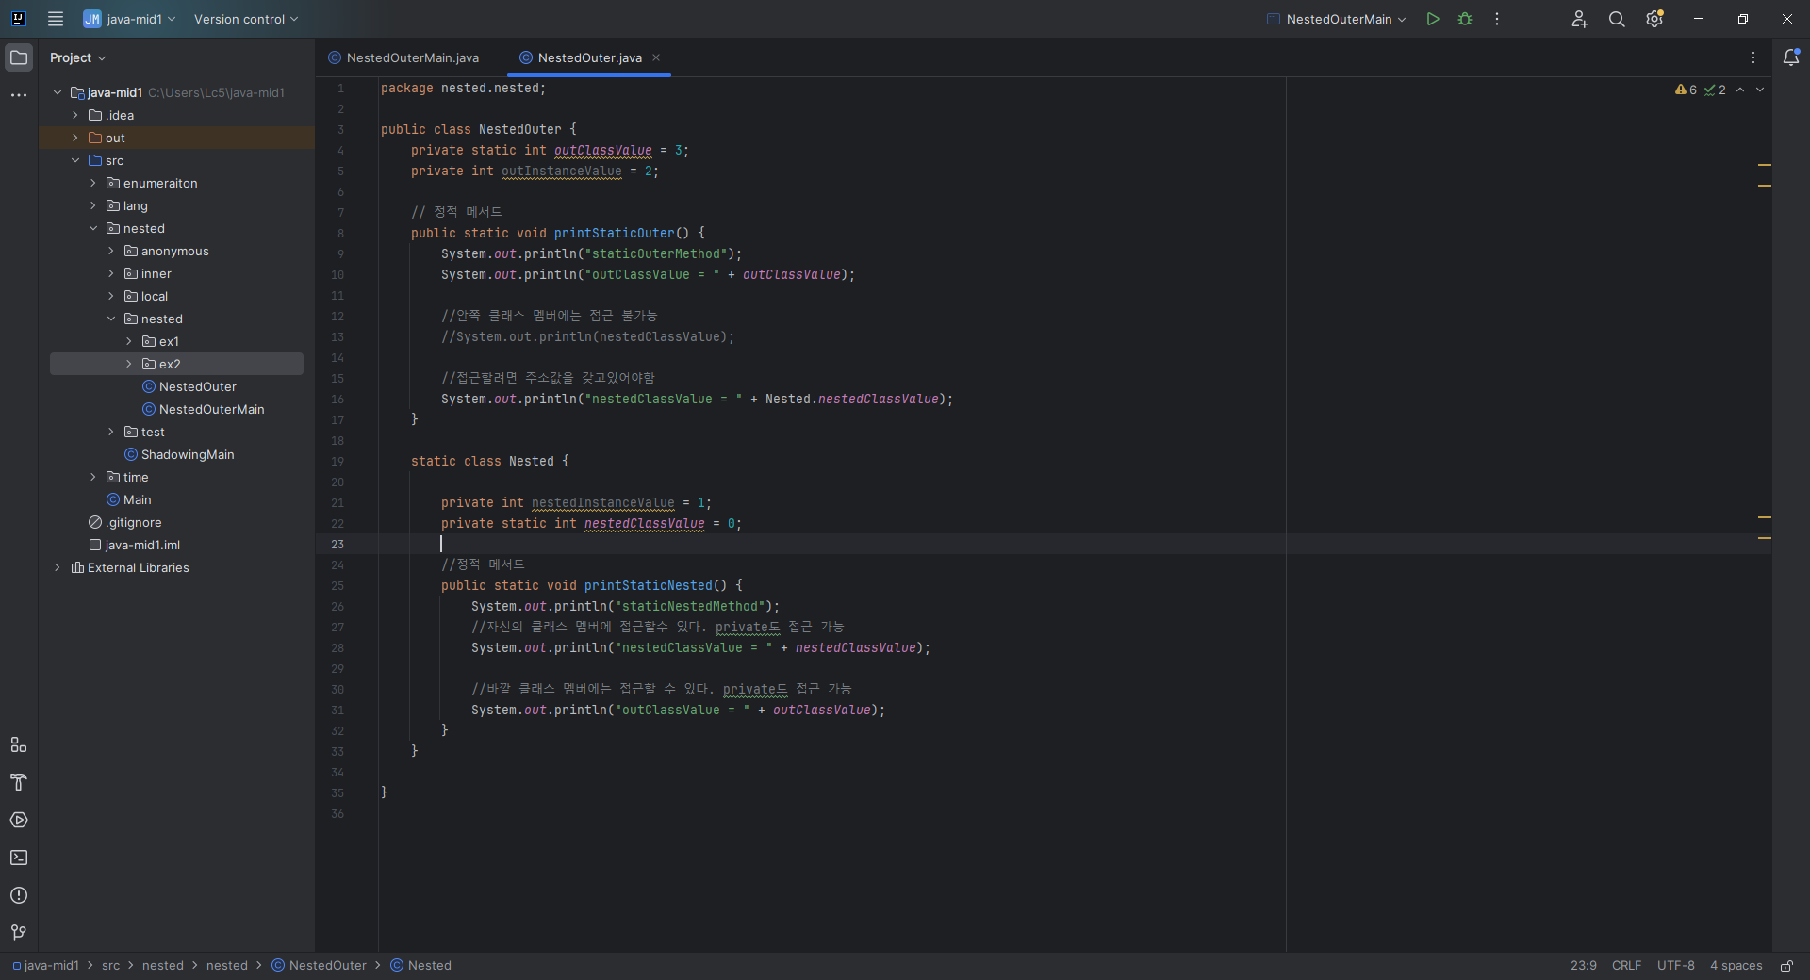Close the NestedOuter.java tab

pos(656,57)
